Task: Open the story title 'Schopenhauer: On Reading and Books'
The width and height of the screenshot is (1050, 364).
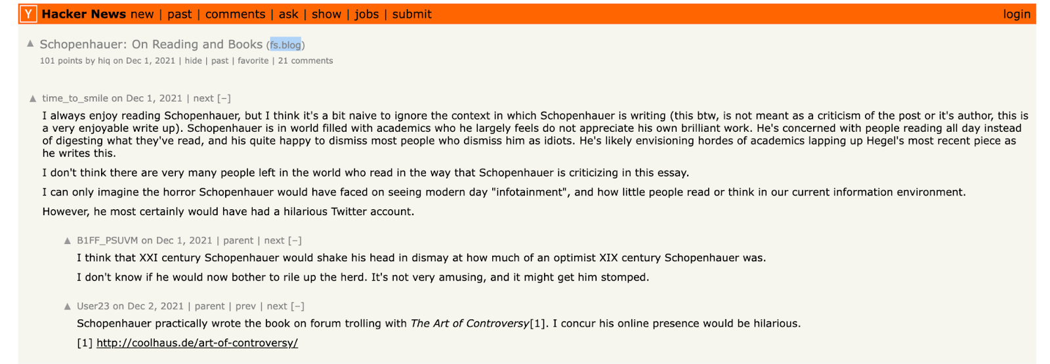Action: pyautogui.click(x=151, y=45)
